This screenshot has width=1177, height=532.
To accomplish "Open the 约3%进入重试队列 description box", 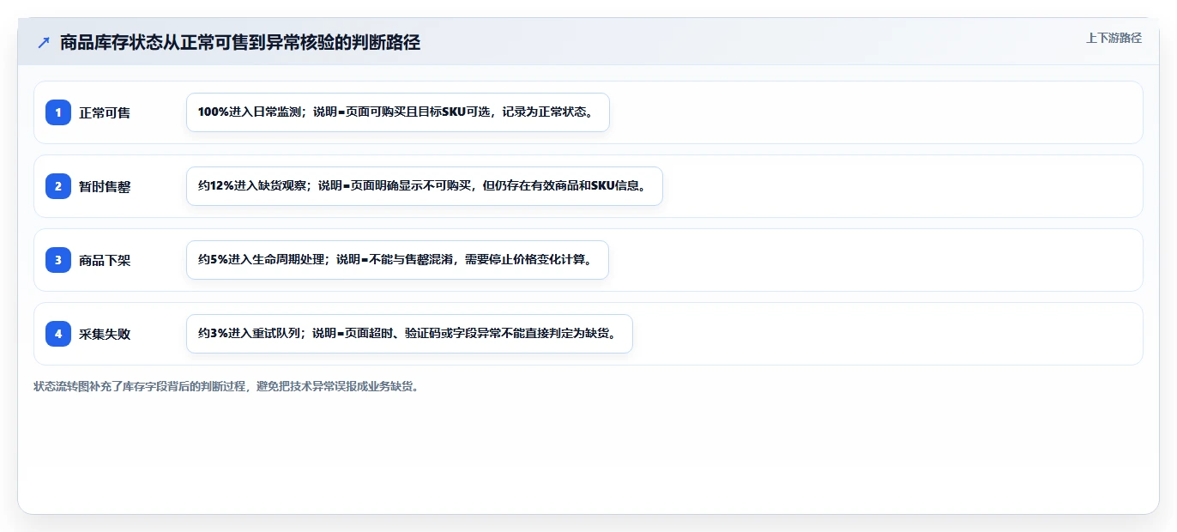I will pyautogui.click(x=409, y=334).
